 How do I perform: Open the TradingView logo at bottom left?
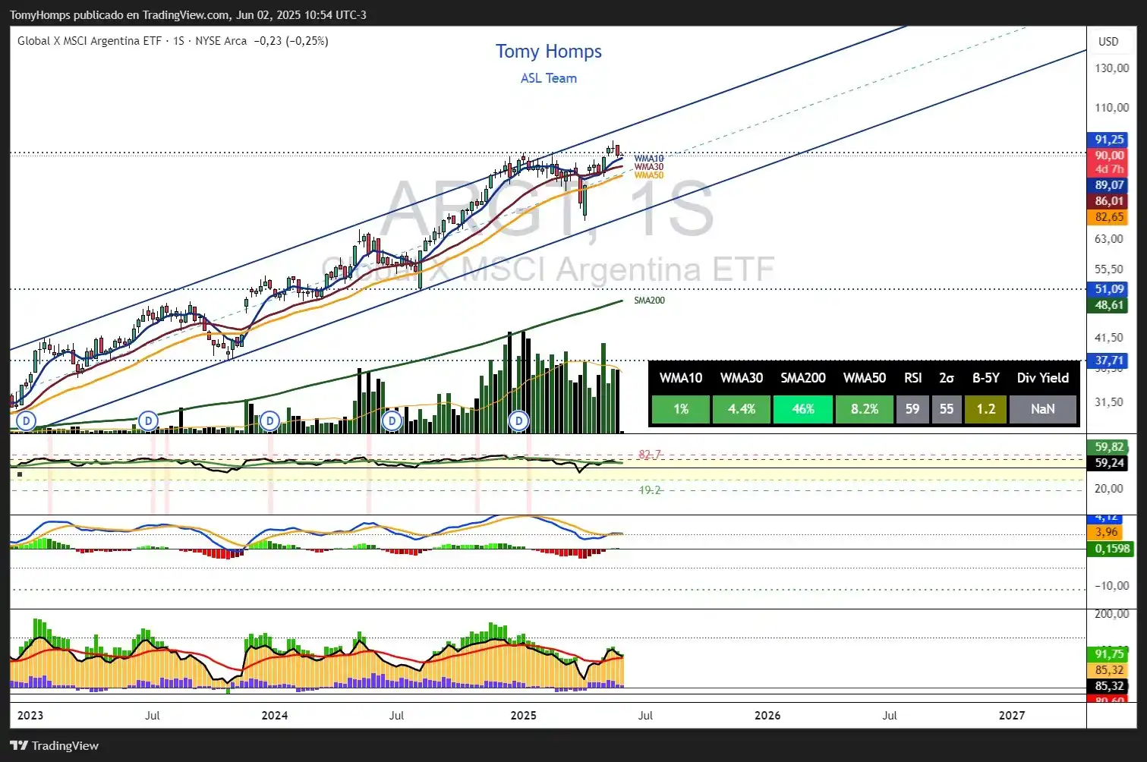pos(55,745)
